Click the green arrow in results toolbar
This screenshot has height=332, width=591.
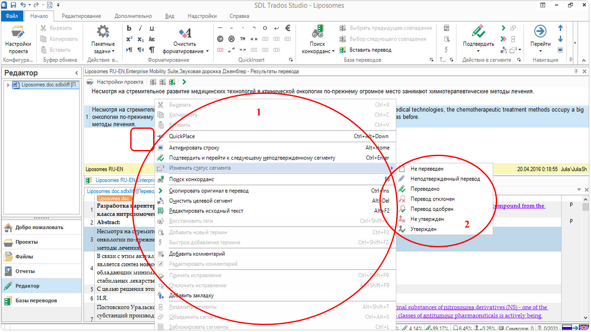coord(184,82)
